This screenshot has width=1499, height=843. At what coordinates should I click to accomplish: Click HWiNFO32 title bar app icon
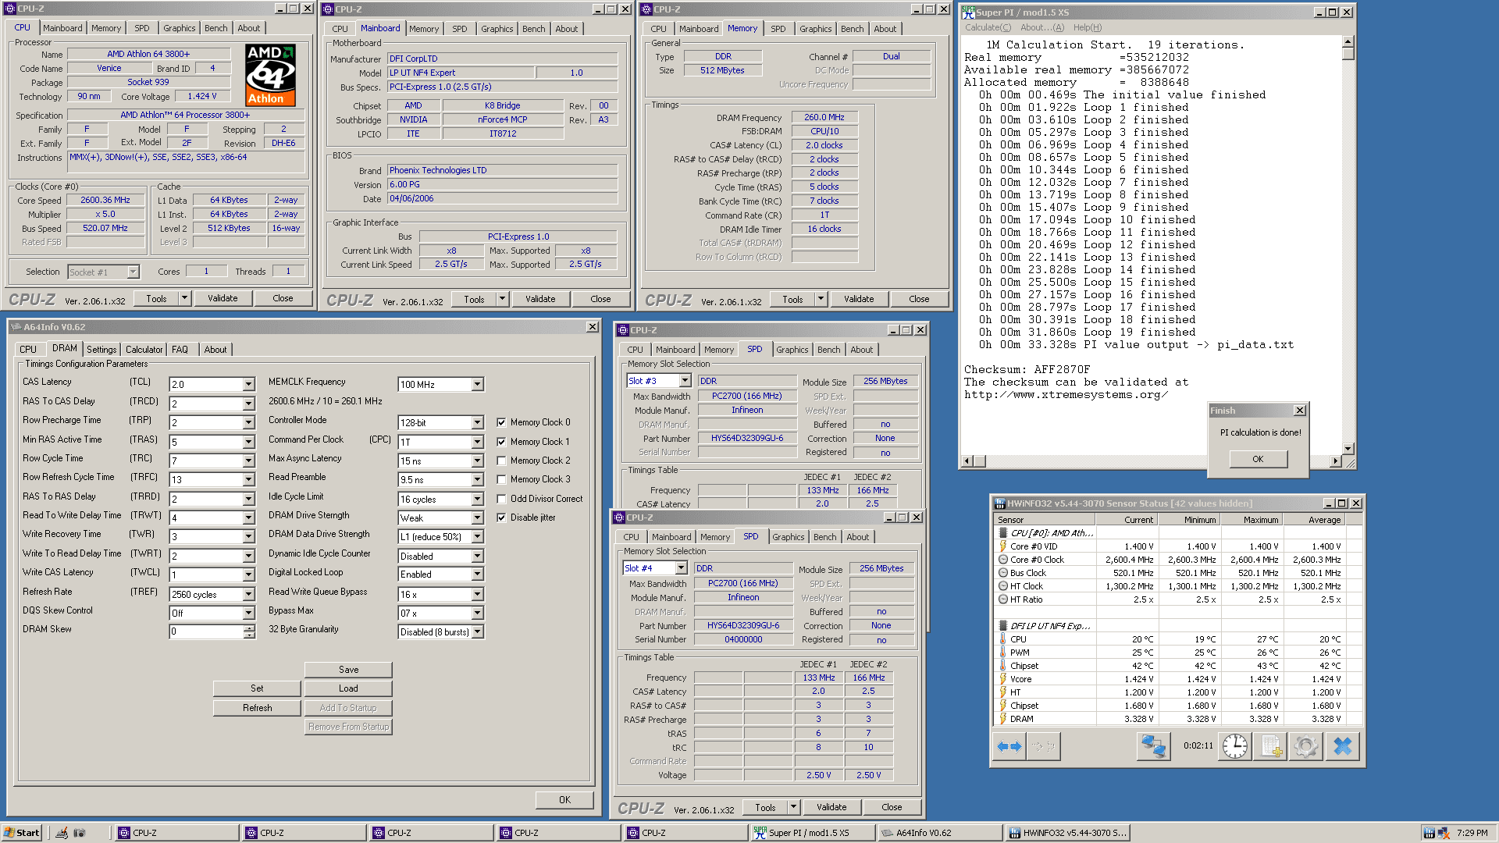(x=999, y=503)
